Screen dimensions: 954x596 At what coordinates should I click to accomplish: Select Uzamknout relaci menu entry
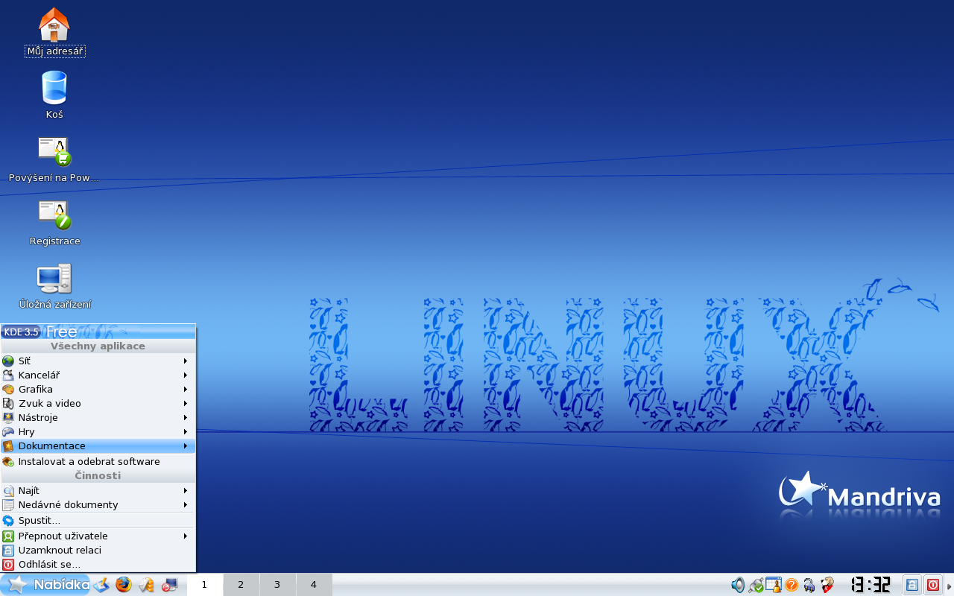pos(98,550)
